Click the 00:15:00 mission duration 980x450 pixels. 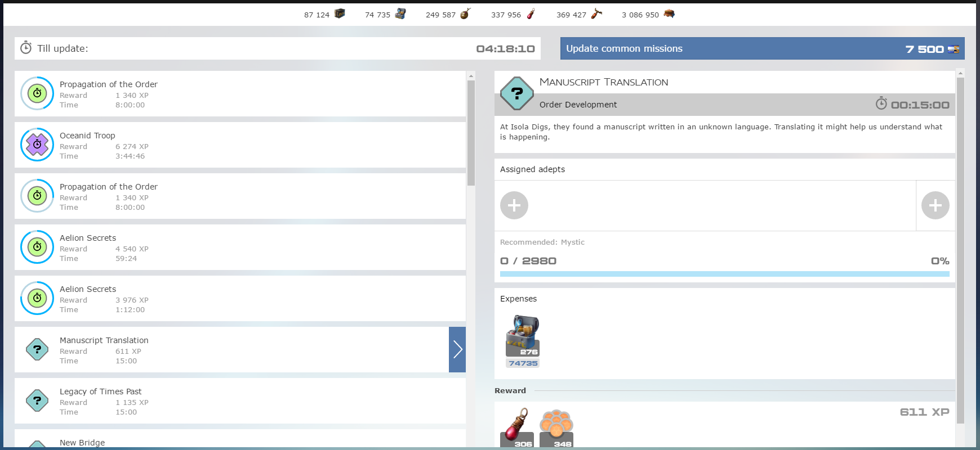[x=920, y=105]
